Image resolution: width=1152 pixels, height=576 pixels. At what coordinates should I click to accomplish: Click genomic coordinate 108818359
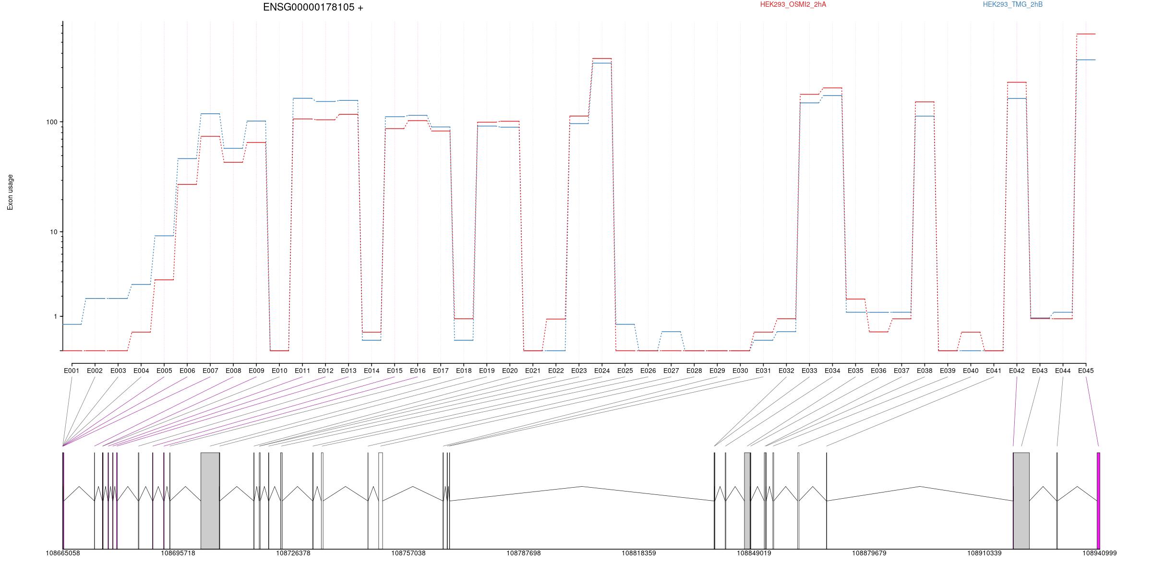(639, 553)
